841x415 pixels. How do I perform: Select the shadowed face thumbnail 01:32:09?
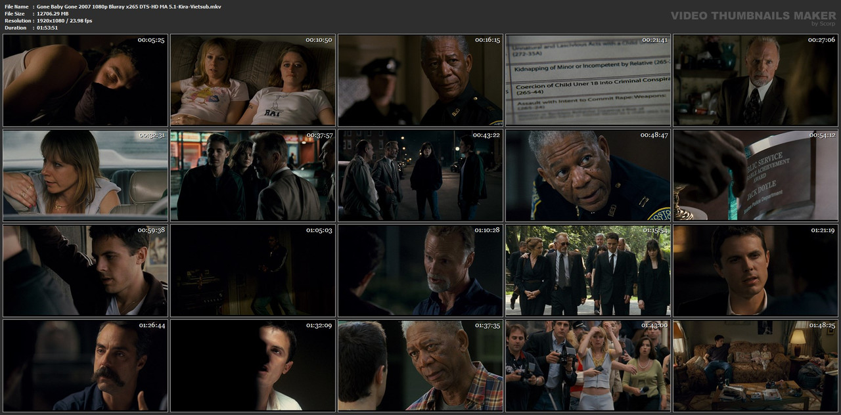[253, 366]
